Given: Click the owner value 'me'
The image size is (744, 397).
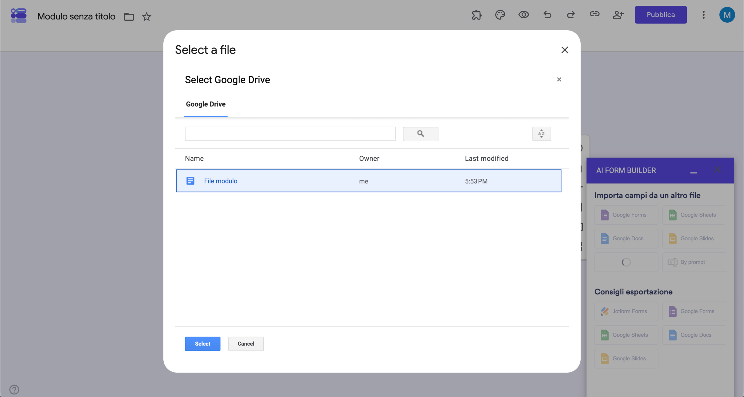Looking at the screenshot, I should pyautogui.click(x=363, y=181).
